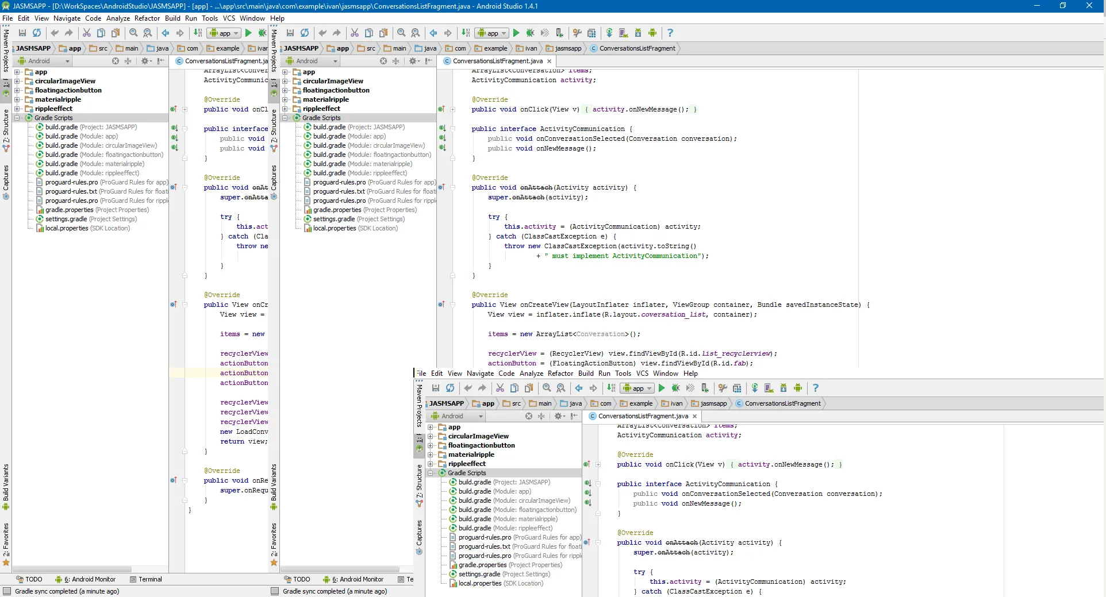Sync Project with Gradle Files in top toolbar
Image resolution: width=1106 pixels, height=597 pixels.
pyautogui.click(x=609, y=33)
